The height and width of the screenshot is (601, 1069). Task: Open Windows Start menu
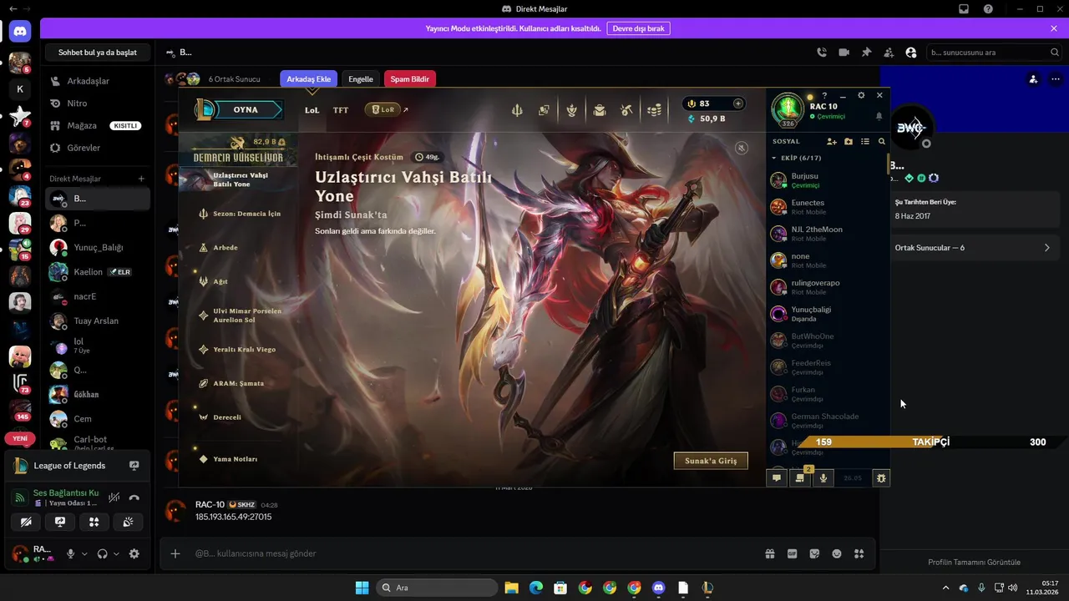click(362, 588)
